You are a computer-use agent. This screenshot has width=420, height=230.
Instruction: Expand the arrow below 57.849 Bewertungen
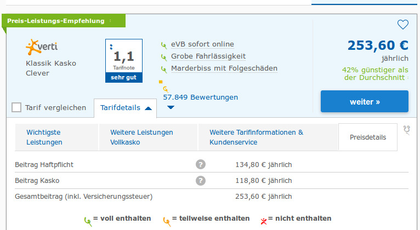(x=171, y=107)
